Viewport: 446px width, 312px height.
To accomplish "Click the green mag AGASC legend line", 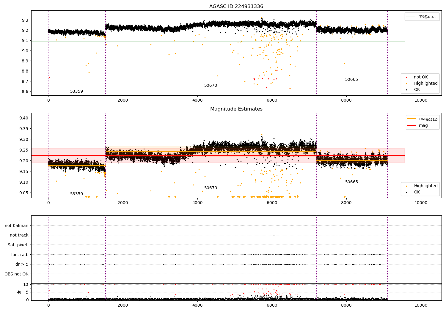I will click(411, 16).
